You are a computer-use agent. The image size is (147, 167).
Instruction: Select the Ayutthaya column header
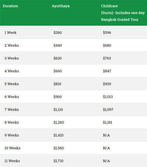[x=61, y=6]
